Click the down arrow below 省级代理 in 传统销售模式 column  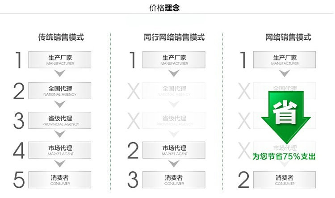(x=60, y=134)
